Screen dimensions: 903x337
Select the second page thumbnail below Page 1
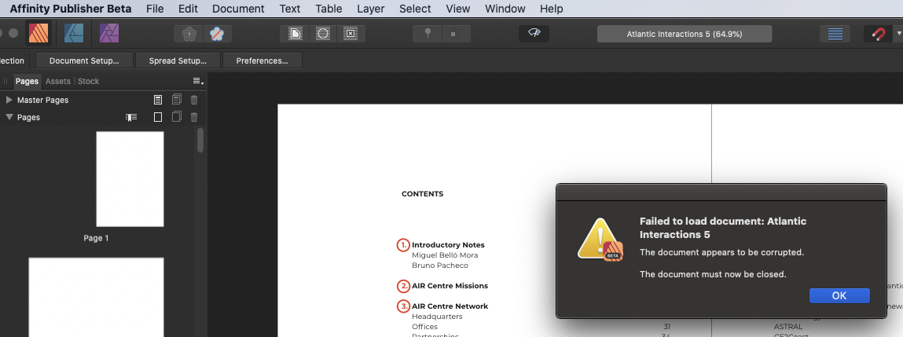click(x=96, y=297)
